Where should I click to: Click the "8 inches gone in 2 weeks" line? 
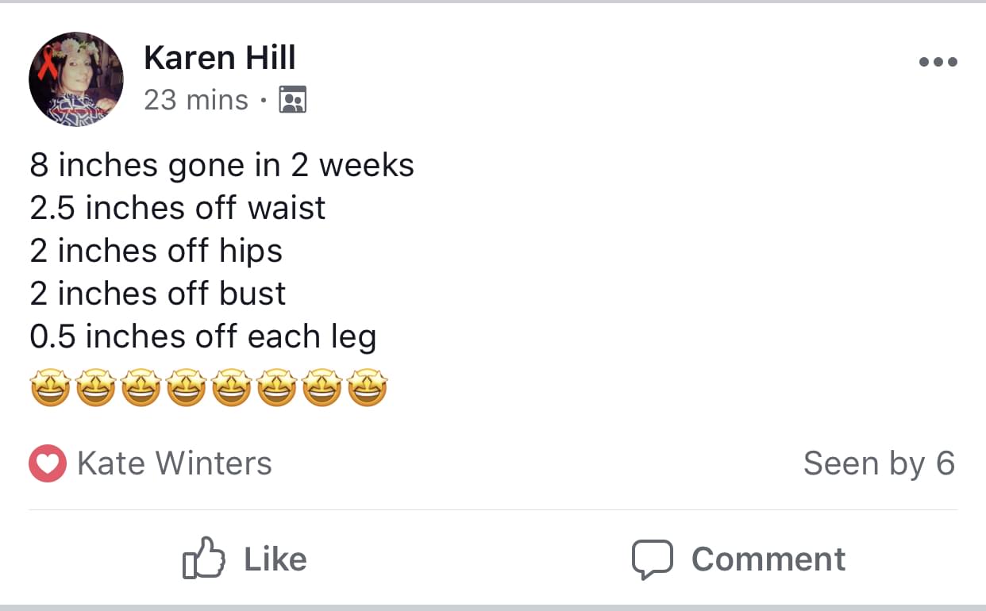click(222, 165)
